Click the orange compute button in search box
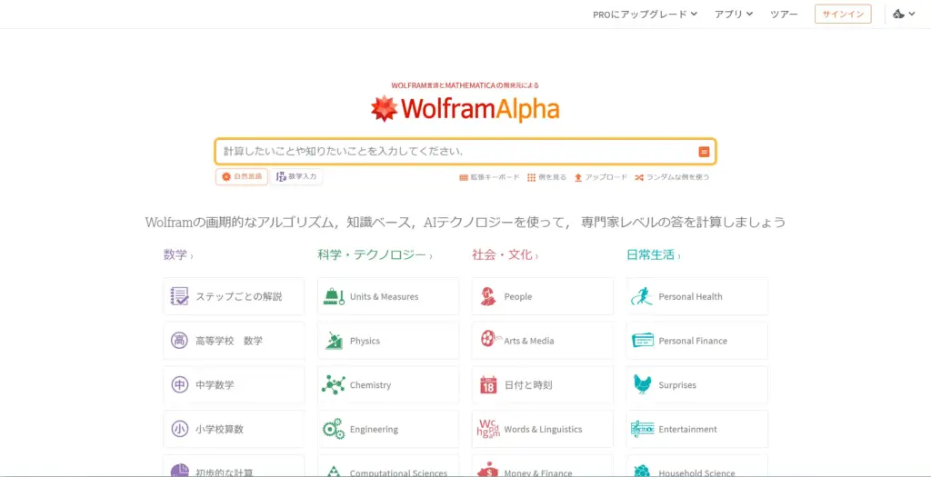The image size is (931, 477). pyautogui.click(x=704, y=152)
